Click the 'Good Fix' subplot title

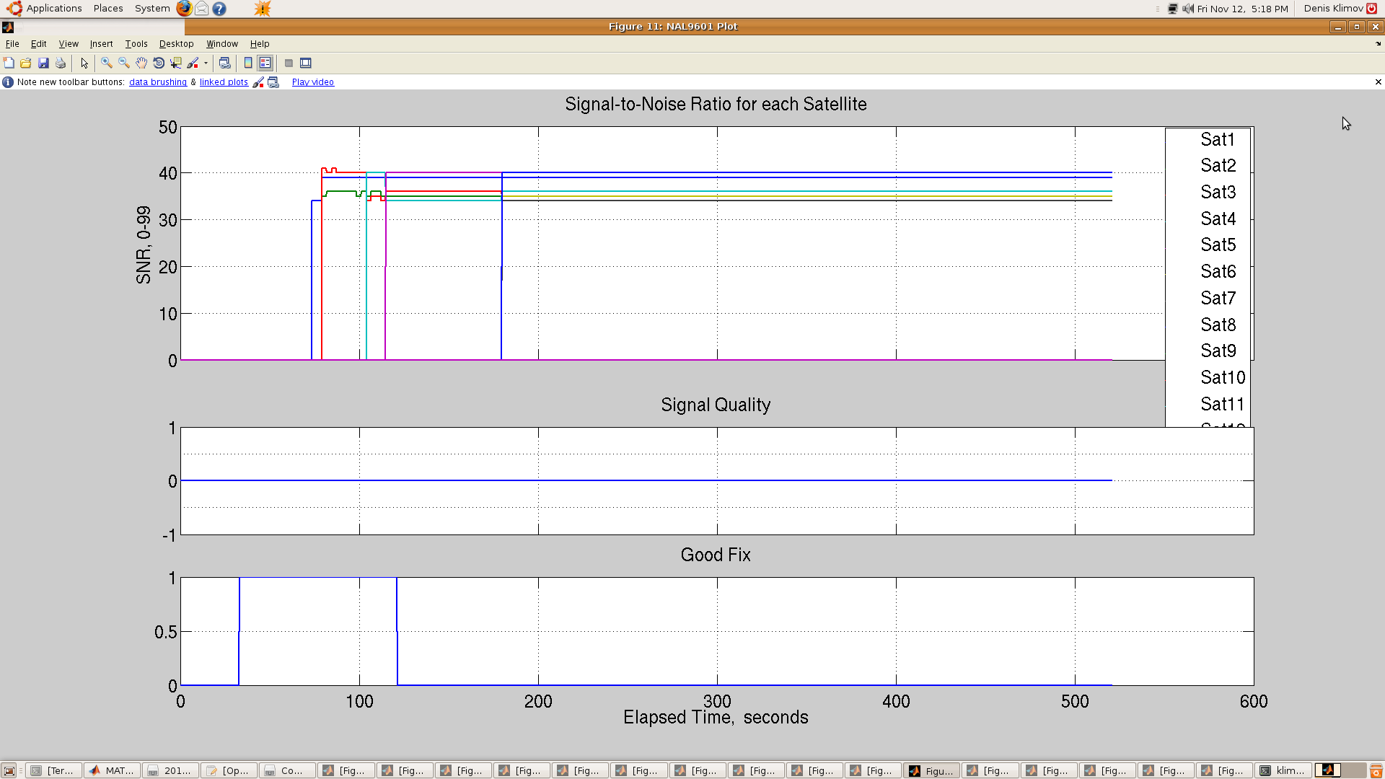(716, 555)
